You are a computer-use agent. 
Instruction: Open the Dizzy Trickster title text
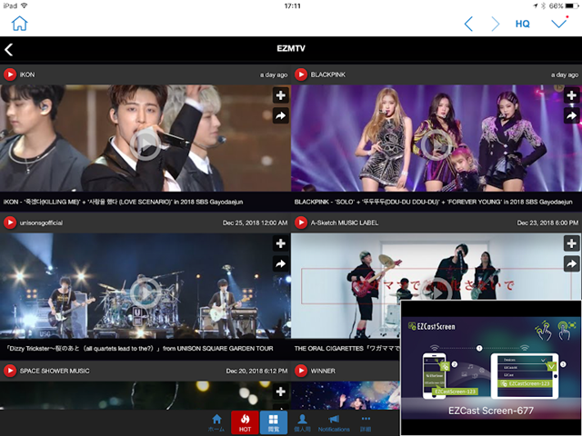pos(140,349)
